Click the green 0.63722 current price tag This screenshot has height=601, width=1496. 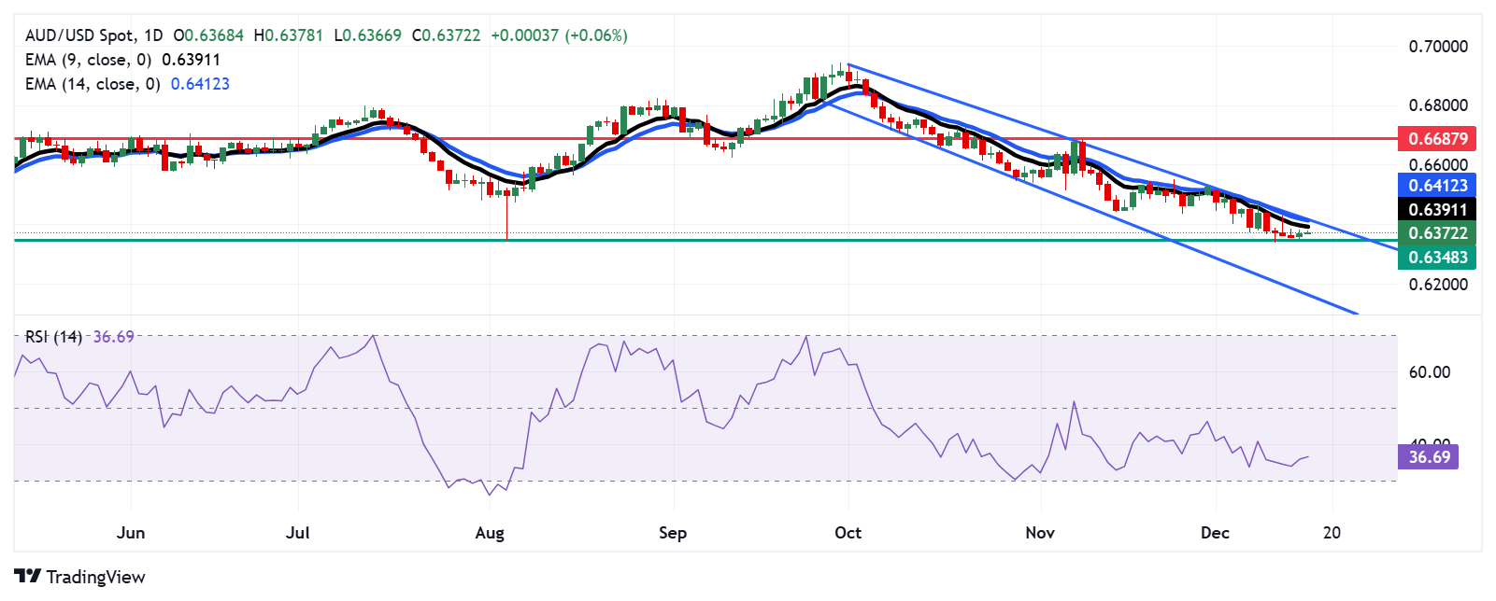pyautogui.click(x=1437, y=232)
